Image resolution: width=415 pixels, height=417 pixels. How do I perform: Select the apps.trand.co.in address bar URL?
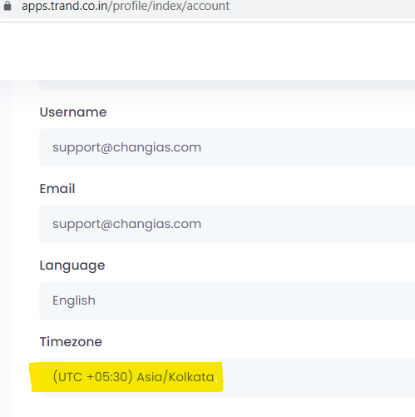pos(126,6)
